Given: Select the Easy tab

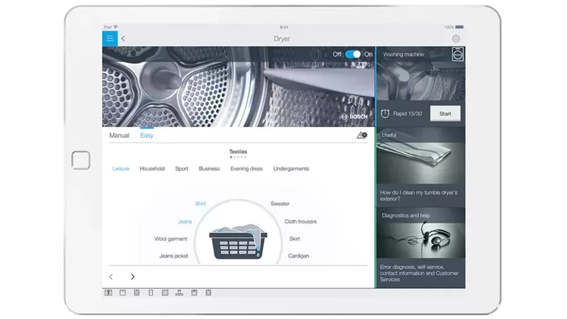Looking at the screenshot, I should (147, 135).
